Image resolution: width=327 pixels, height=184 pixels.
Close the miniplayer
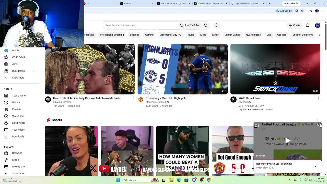(x=318, y=125)
